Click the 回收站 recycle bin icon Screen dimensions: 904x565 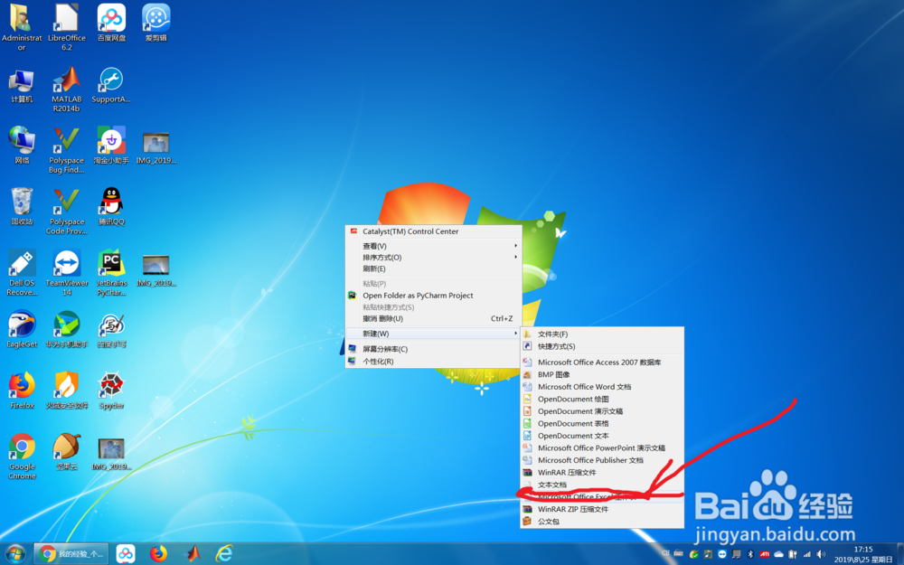click(22, 206)
